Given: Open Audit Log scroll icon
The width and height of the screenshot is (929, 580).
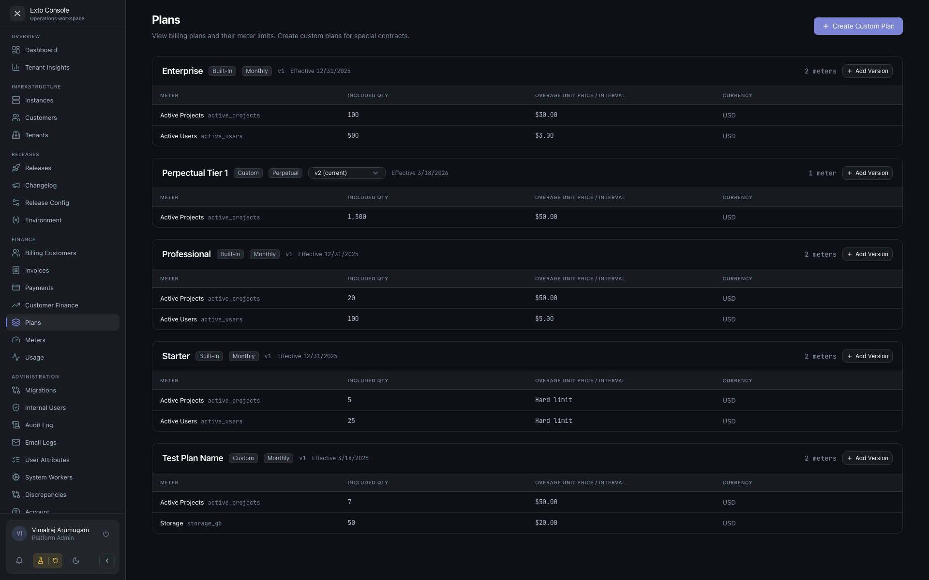Looking at the screenshot, I should tap(16, 425).
